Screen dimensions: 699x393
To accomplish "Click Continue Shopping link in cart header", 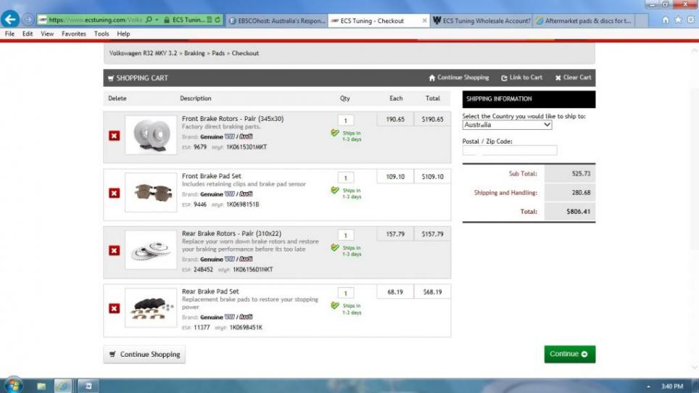I will (459, 78).
